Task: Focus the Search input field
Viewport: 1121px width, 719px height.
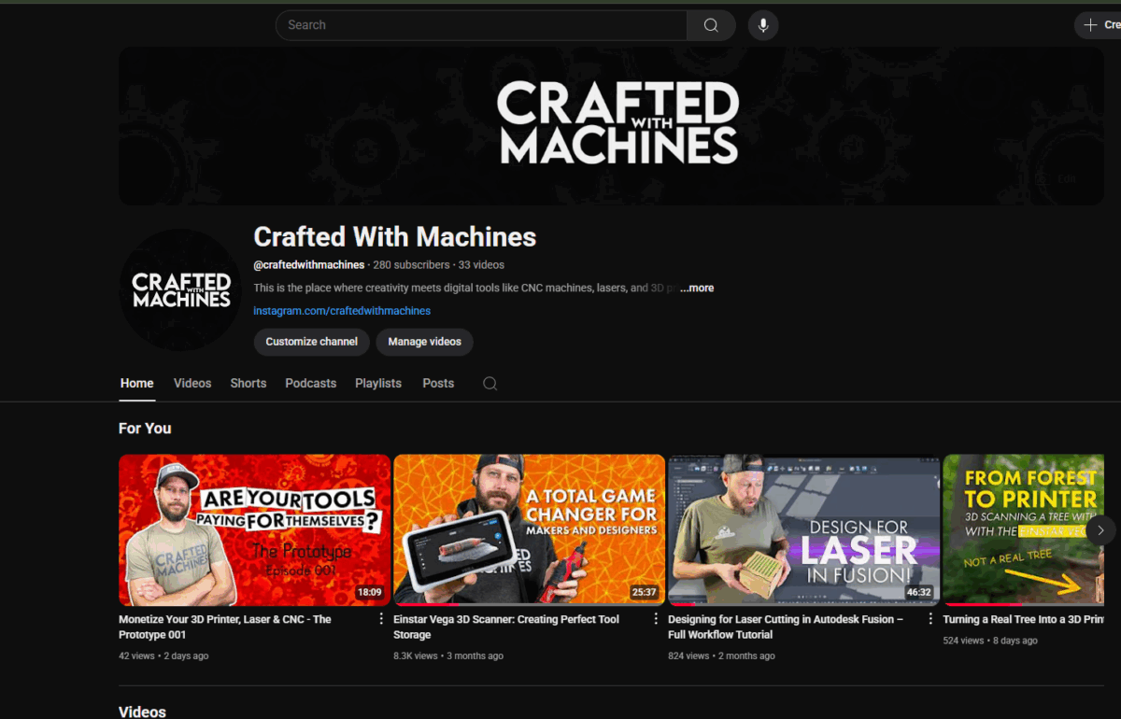Action: [x=481, y=25]
